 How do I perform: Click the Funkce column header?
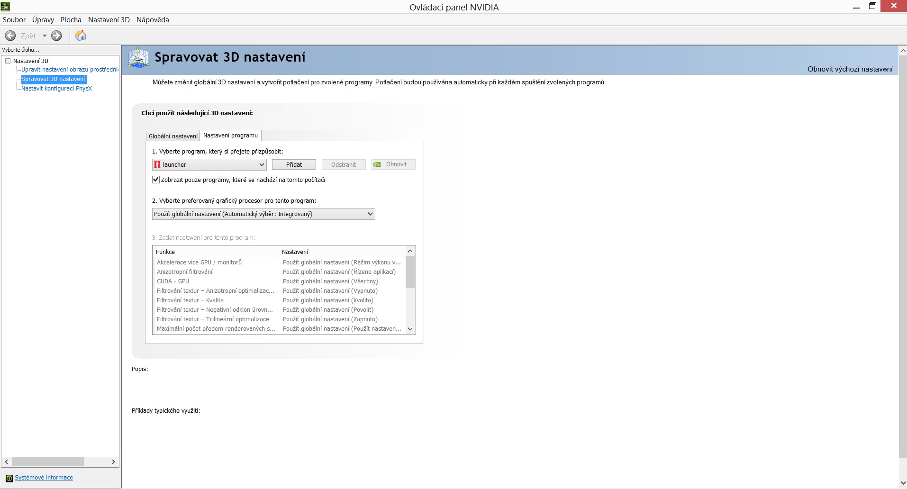coord(216,252)
